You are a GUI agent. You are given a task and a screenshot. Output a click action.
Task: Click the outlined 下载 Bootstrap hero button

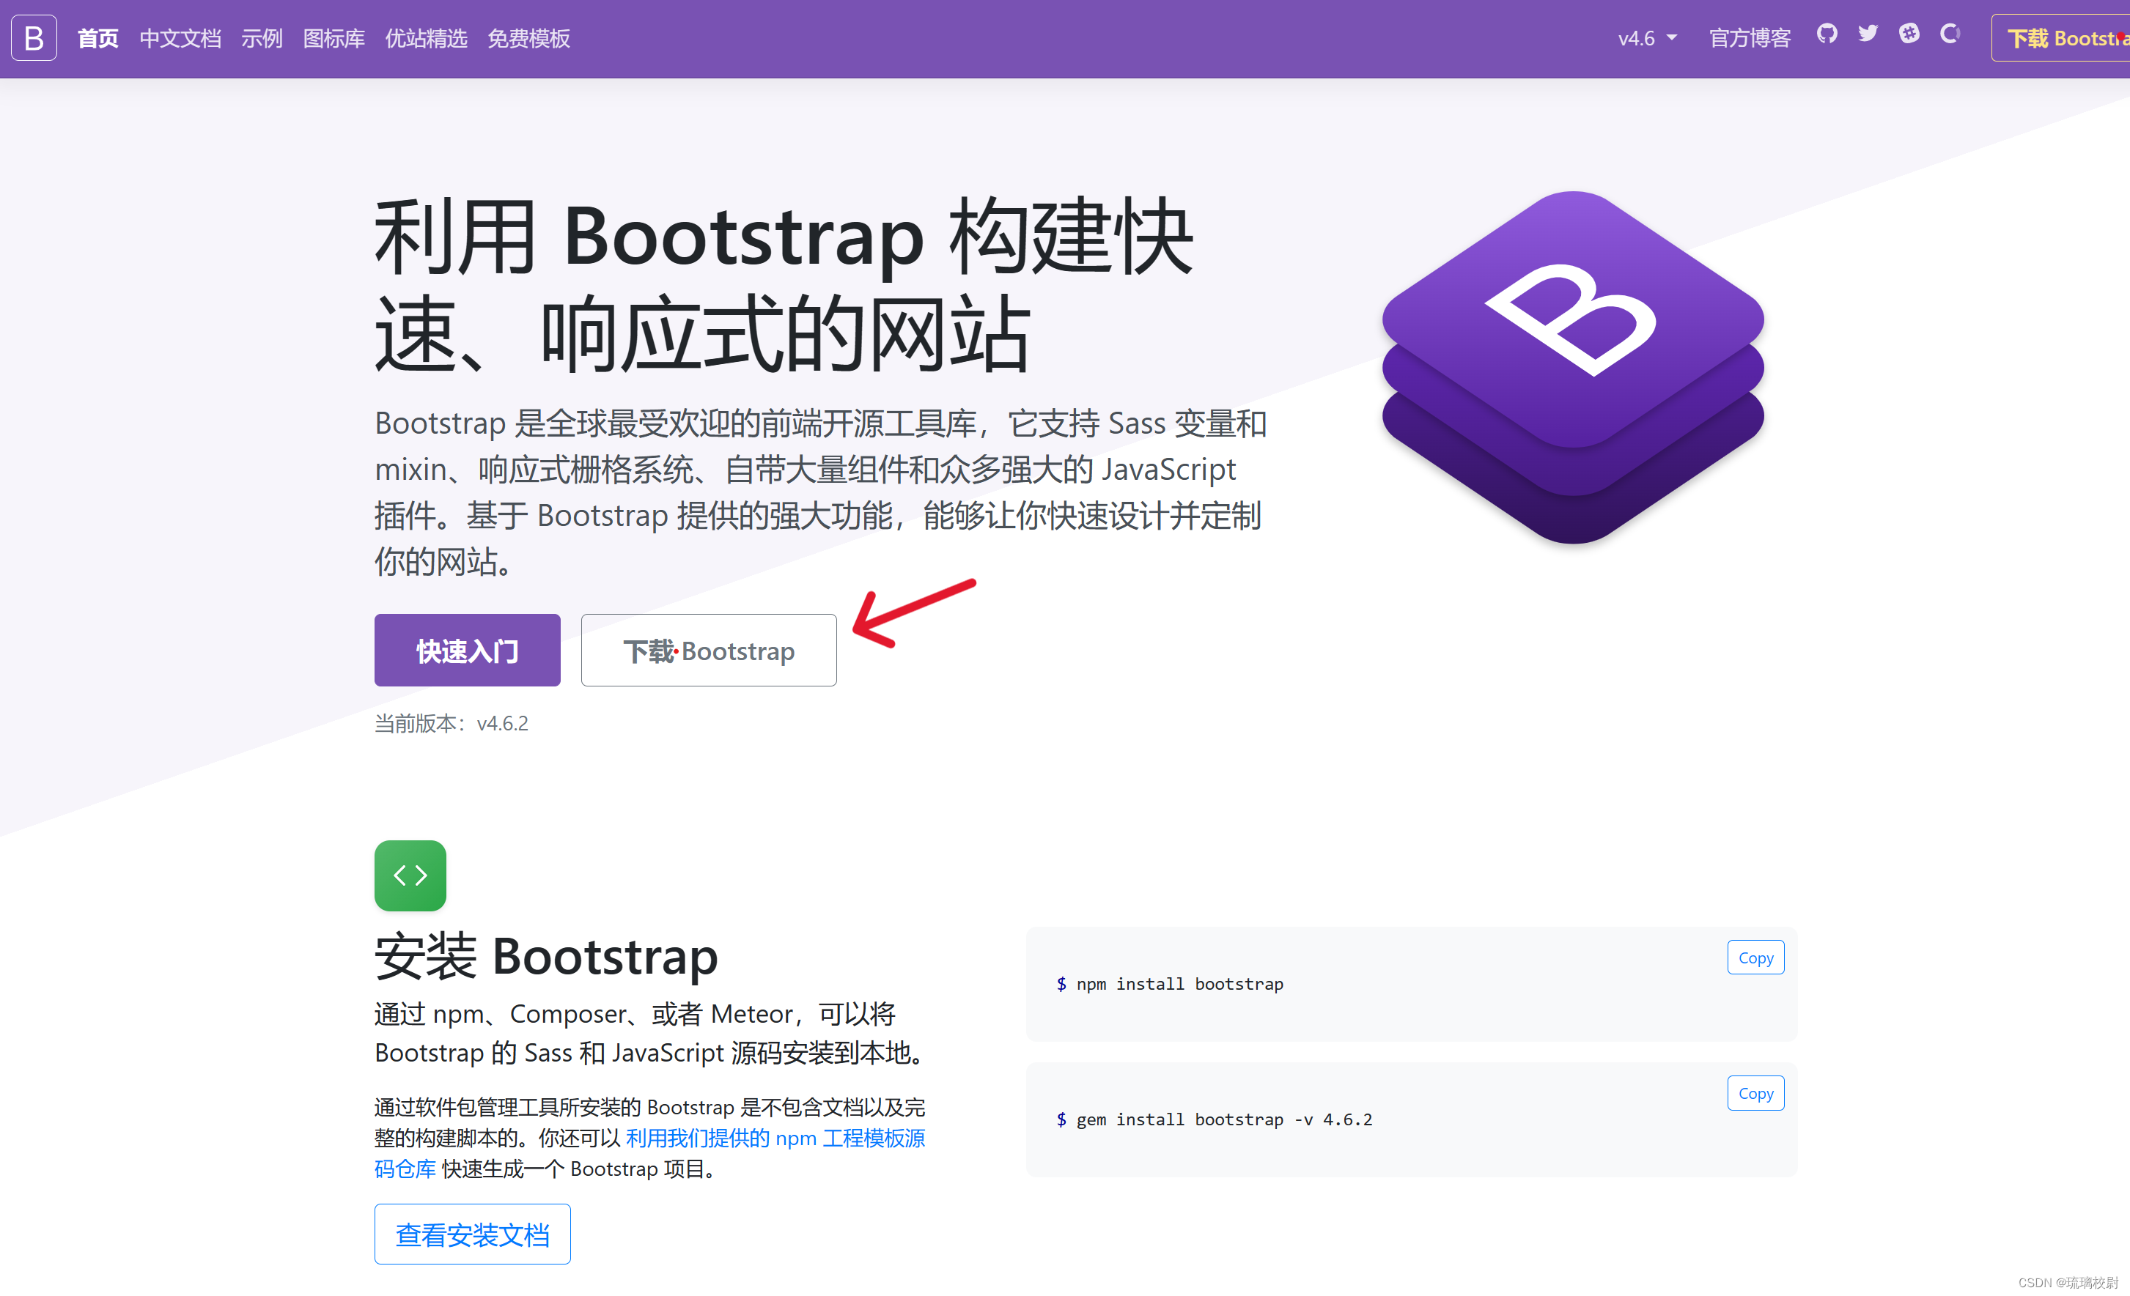(x=708, y=651)
